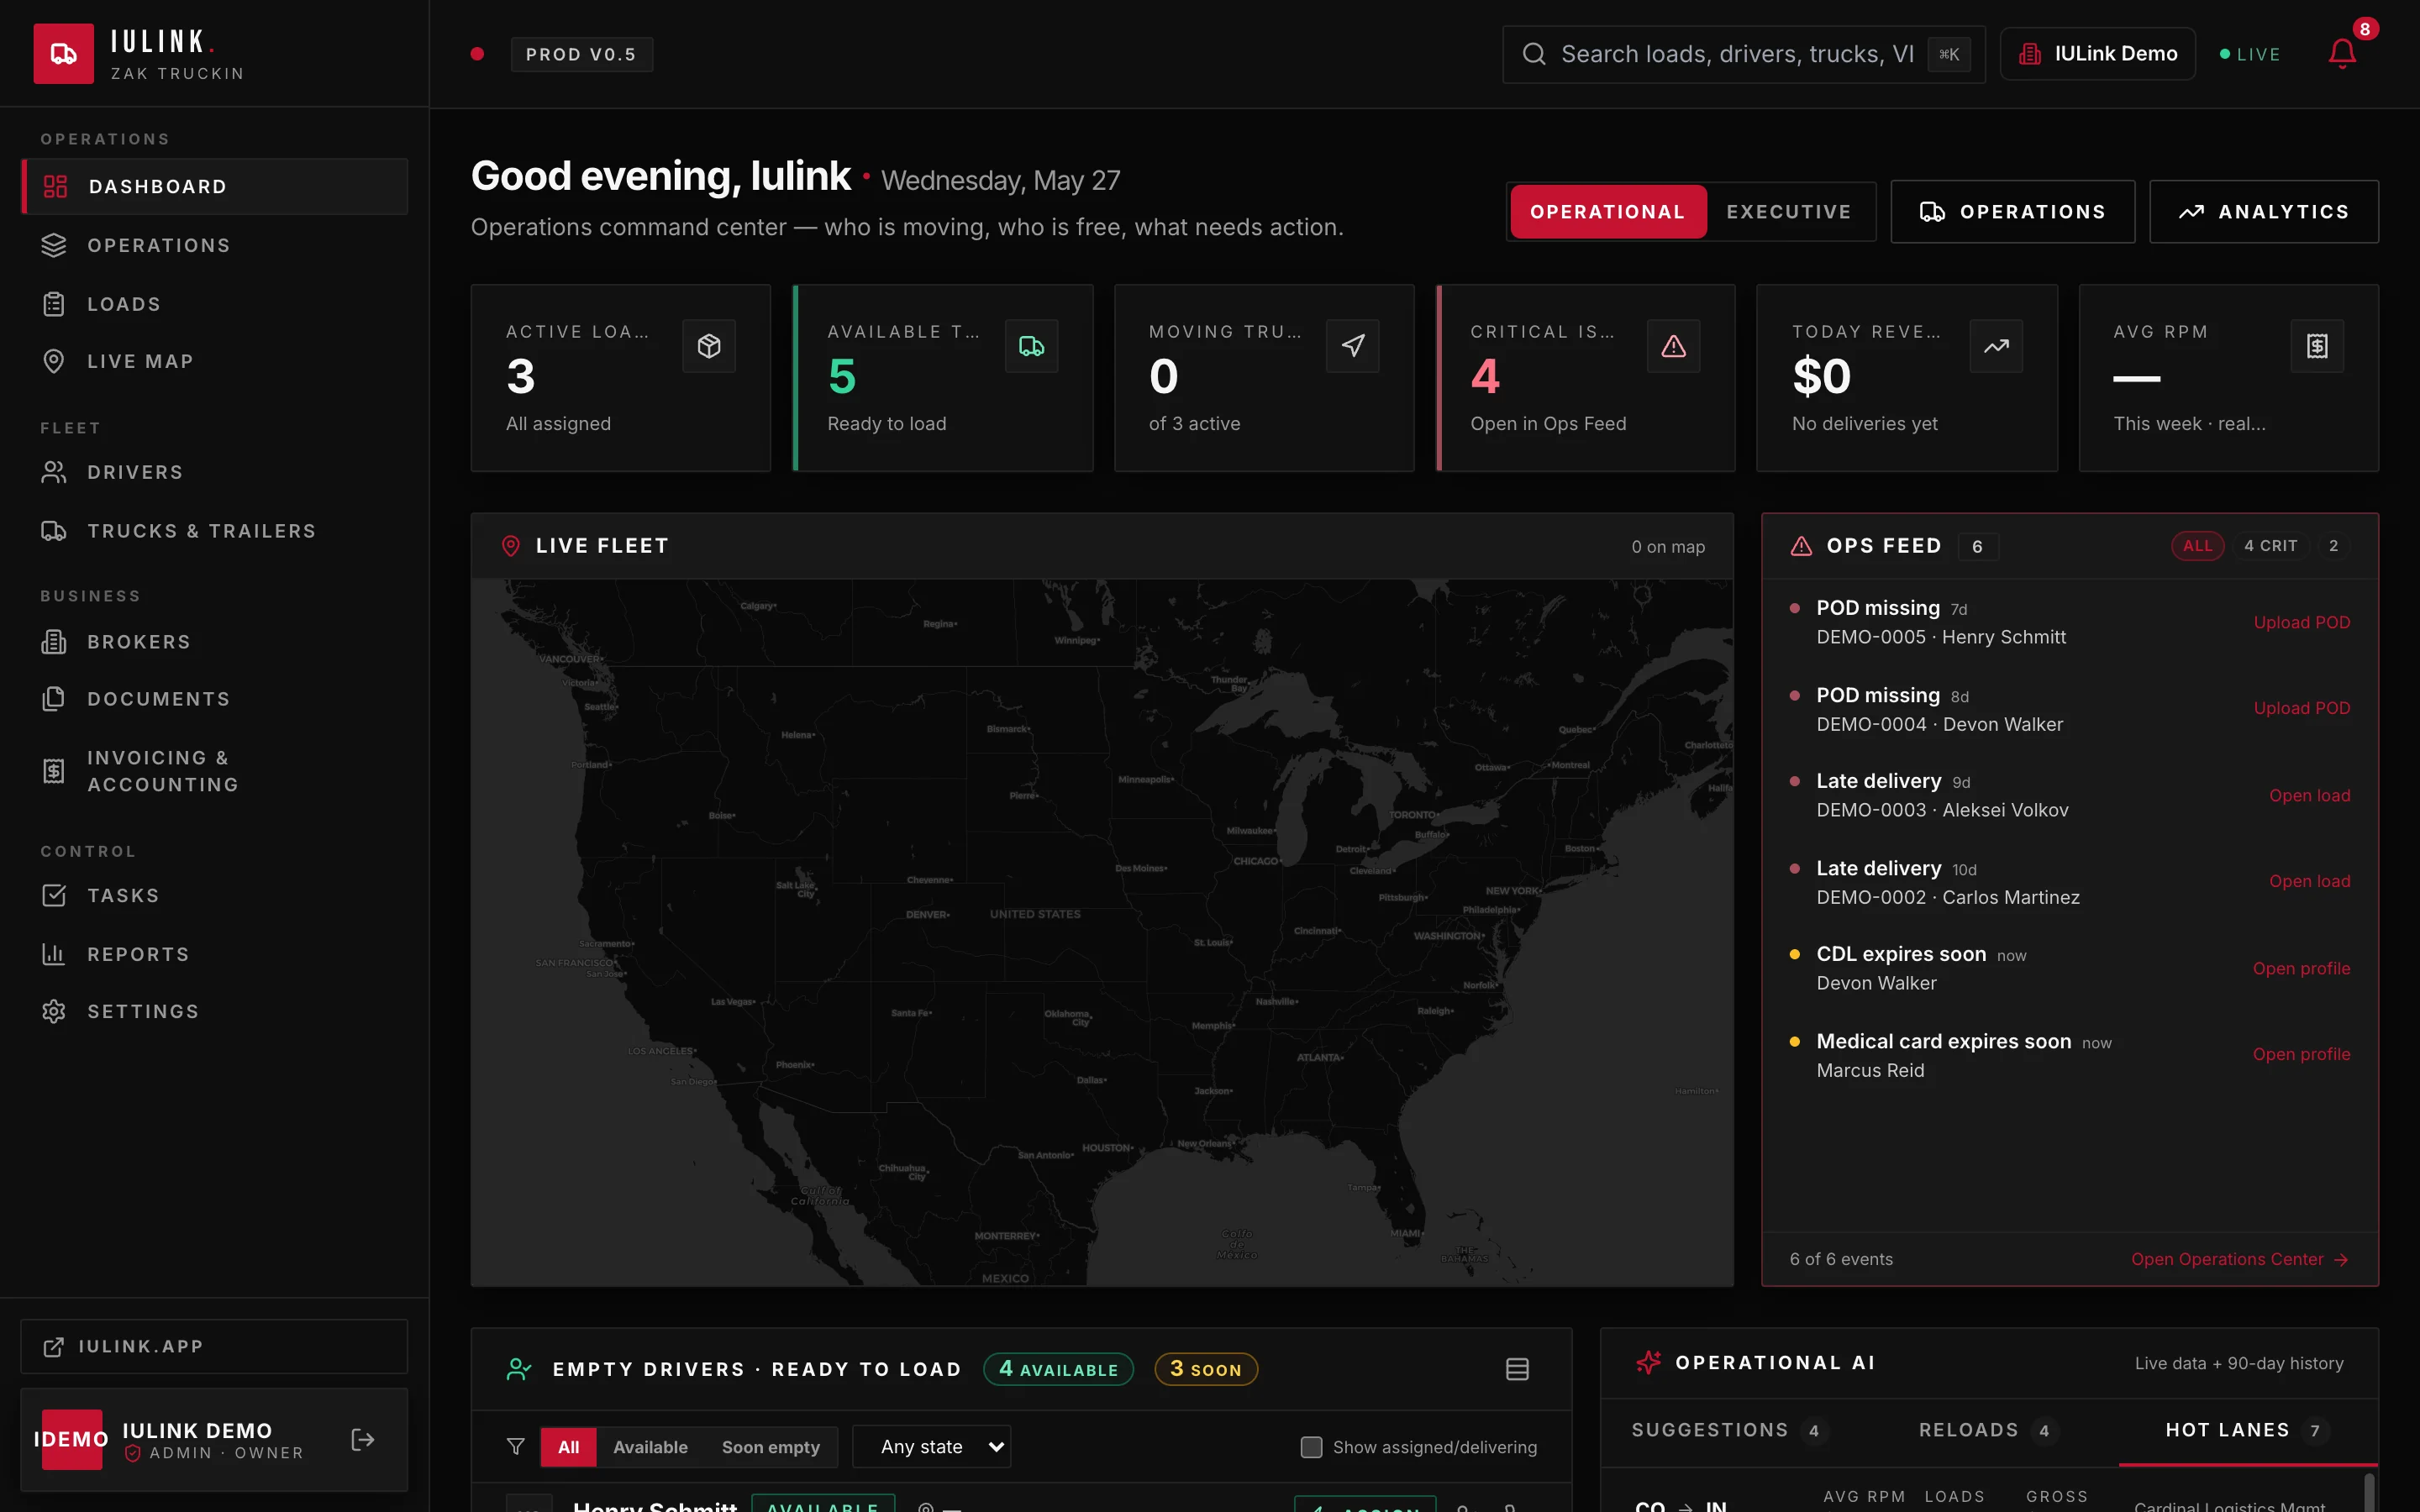Viewport: 2420px width, 1512px height.
Task: Click the Today Revenue trend icon
Action: 1996,346
